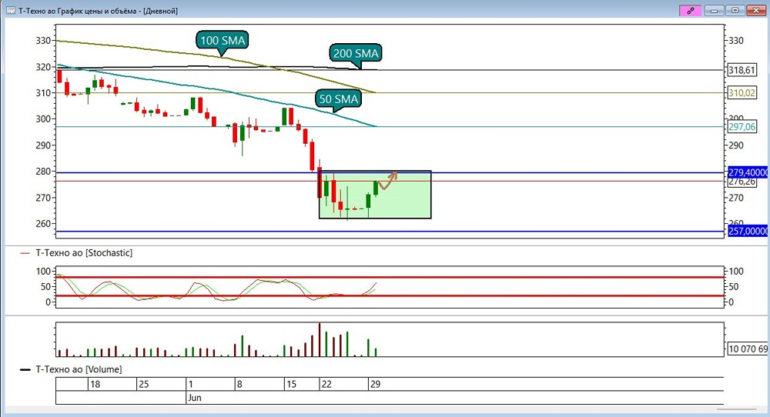
Task: Select the green highlighted rectangle zone
Action: click(x=375, y=195)
